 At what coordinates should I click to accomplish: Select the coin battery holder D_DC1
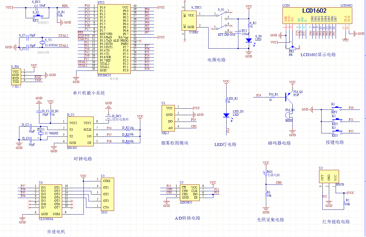(109, 118)
